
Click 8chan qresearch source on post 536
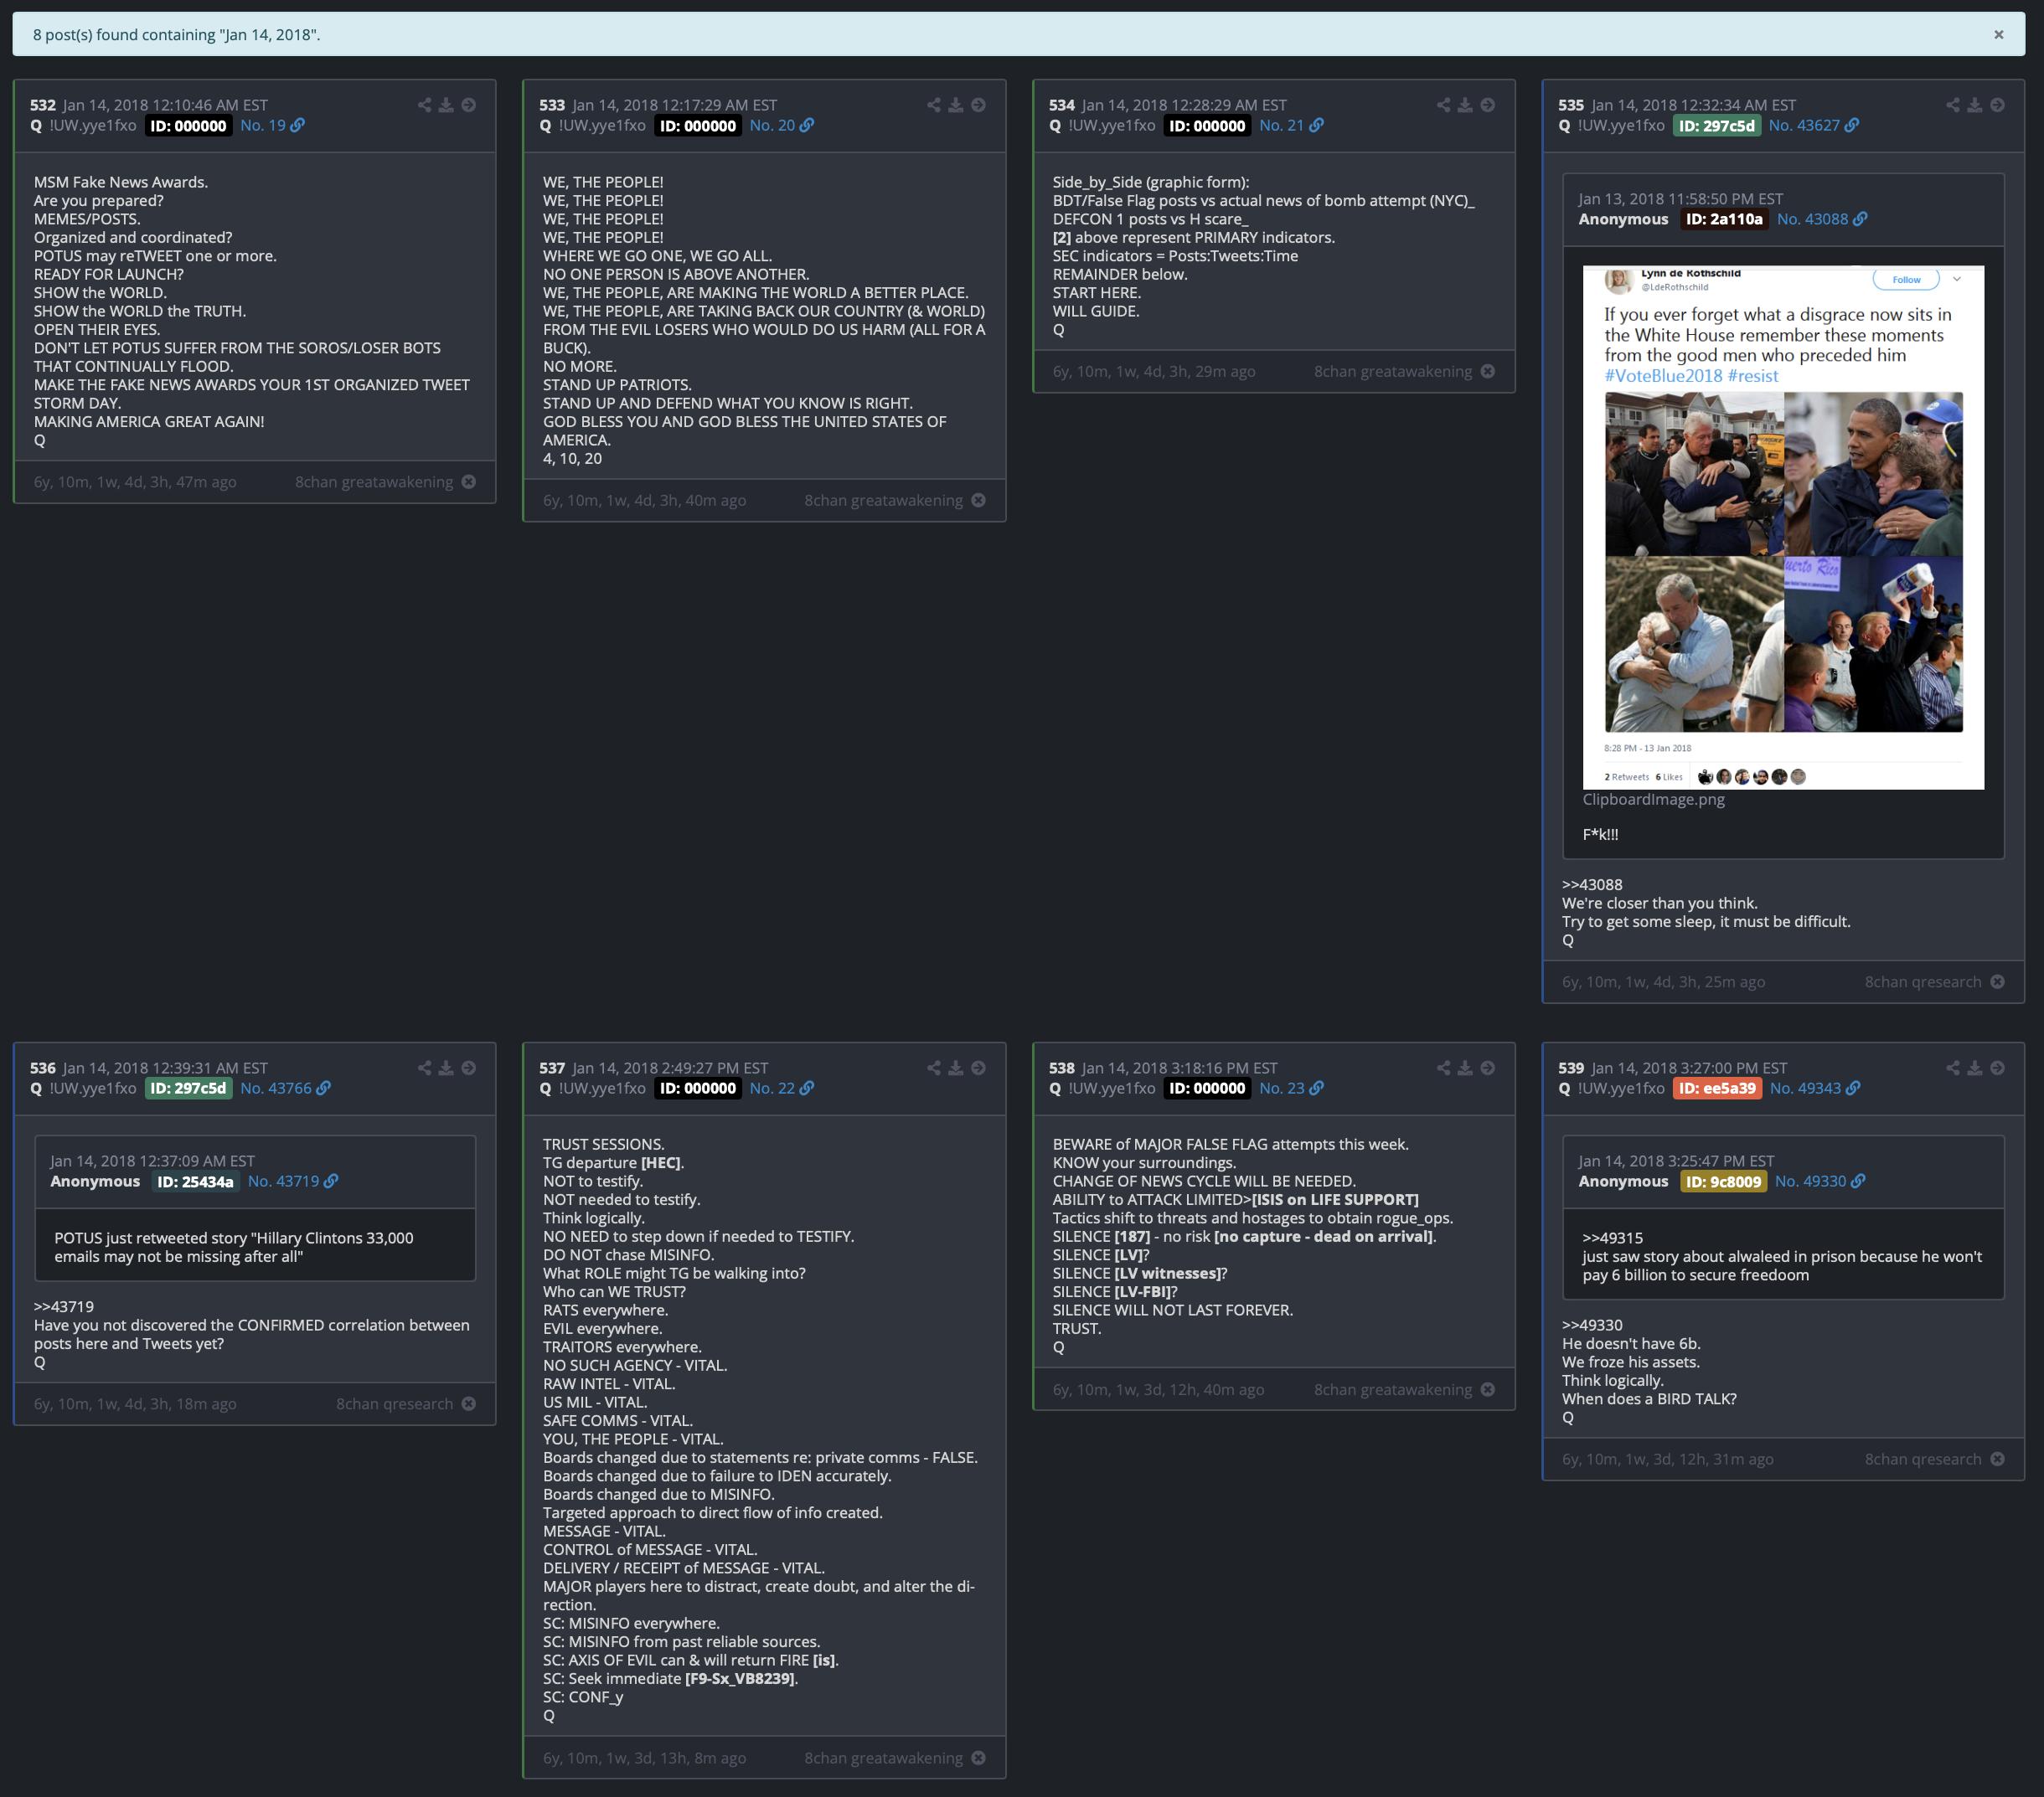(394, 1404)
